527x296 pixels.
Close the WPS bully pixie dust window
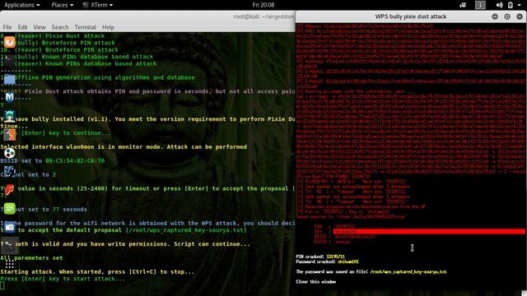tap(520, 16)
